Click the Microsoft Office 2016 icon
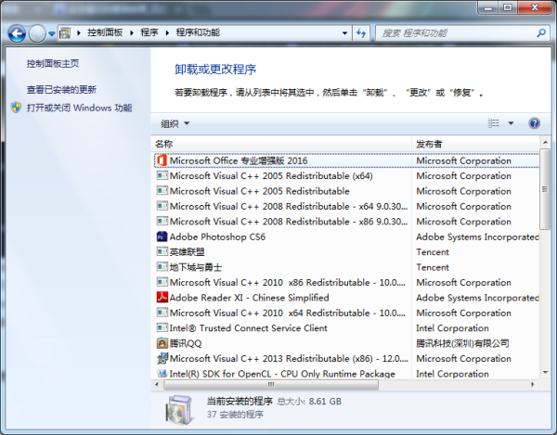The height and width of the screenshot is (435, 557). point(162,160)
